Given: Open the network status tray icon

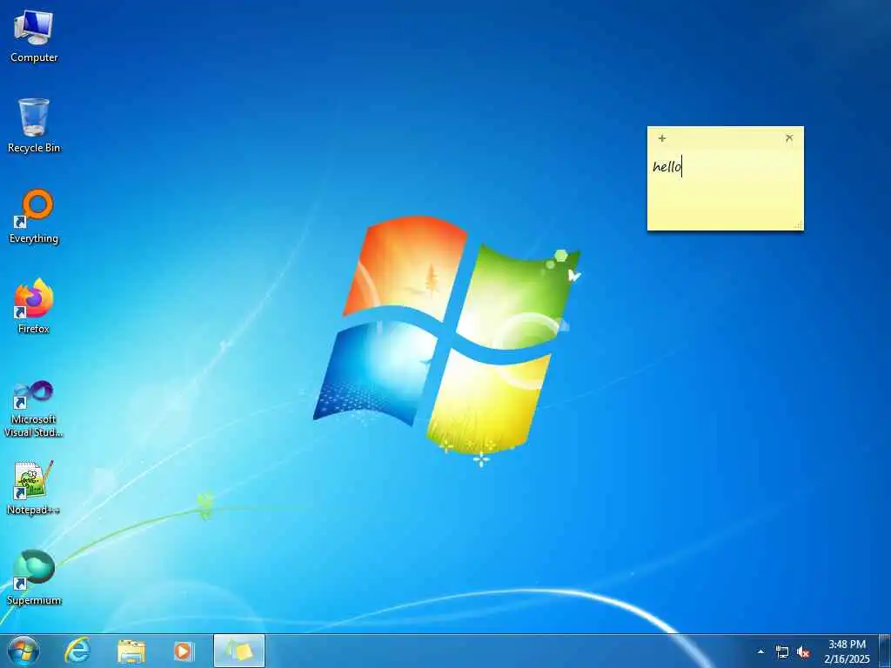Looking at the screenshot, I should [x=782, y=652].
